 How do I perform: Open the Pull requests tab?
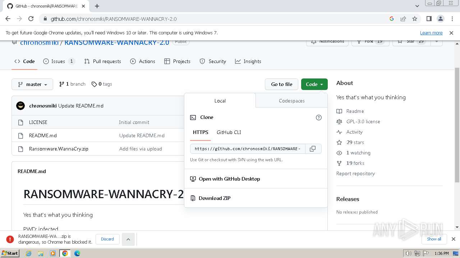(103, 61)
